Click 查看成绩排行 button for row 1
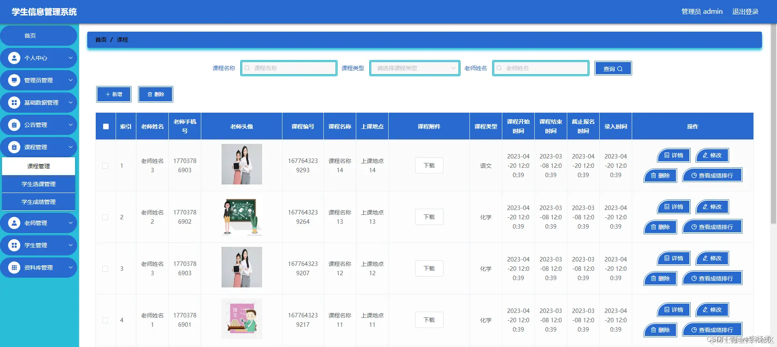The width and height of the screenshot is (777, 347). pos(712,176)
